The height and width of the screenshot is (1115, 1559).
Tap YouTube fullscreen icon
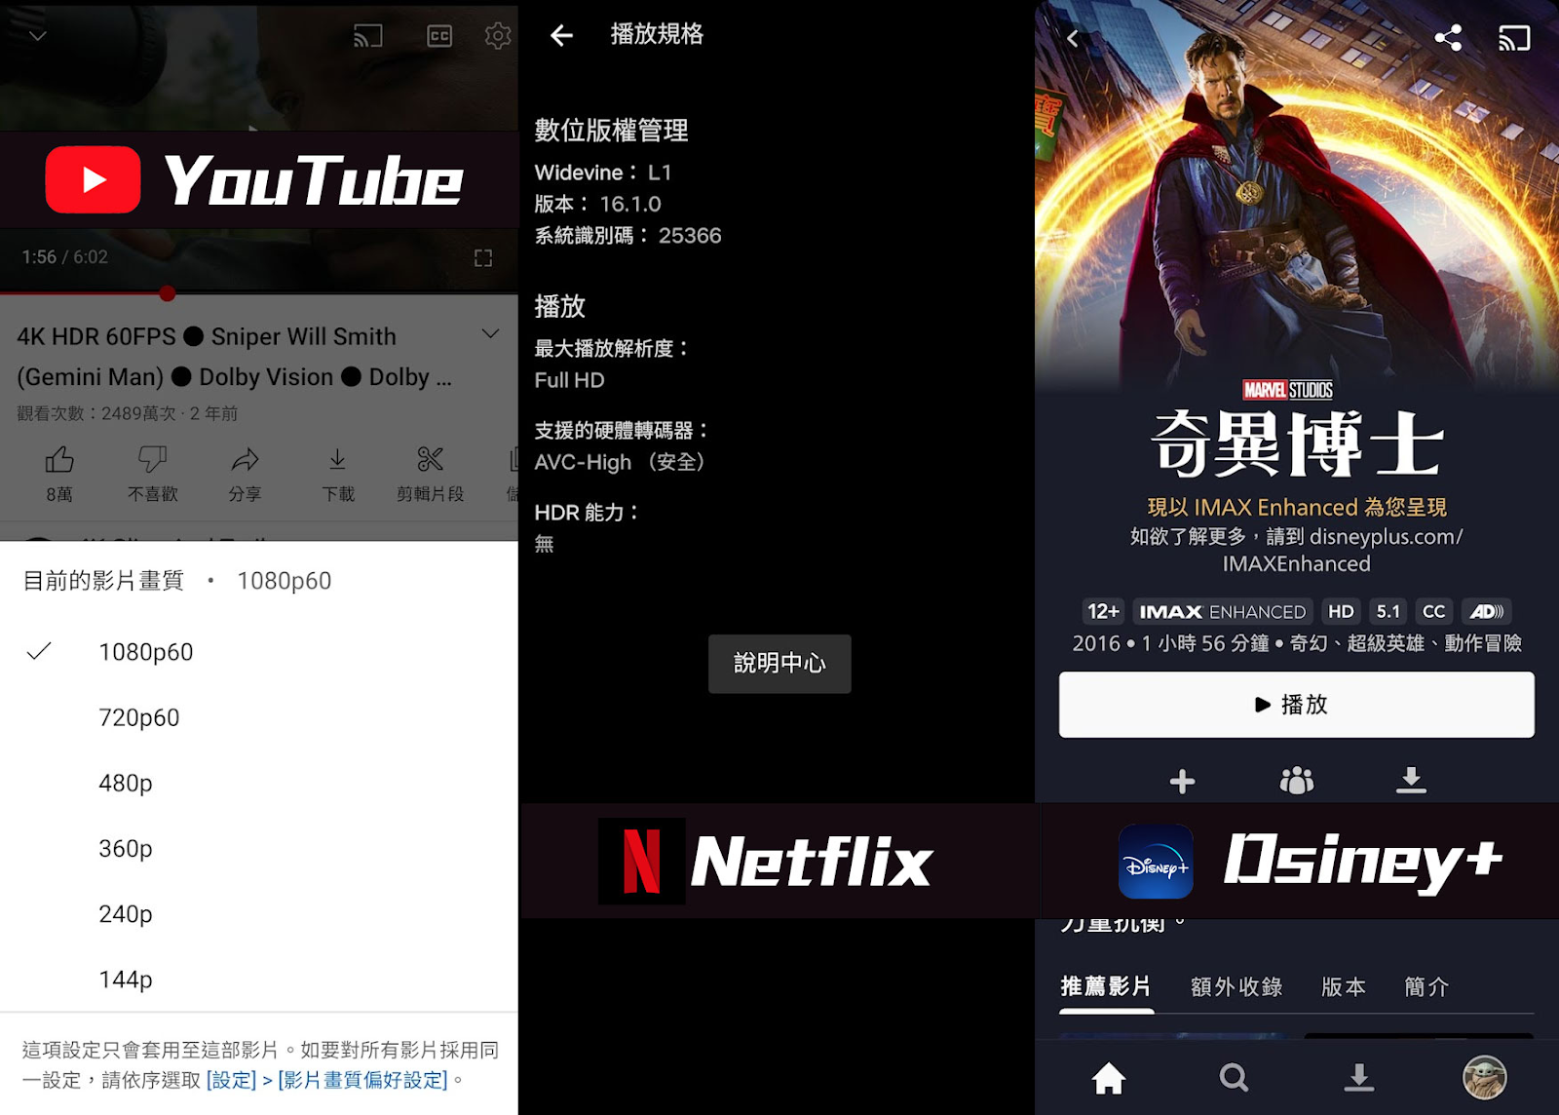coord(483,258)
